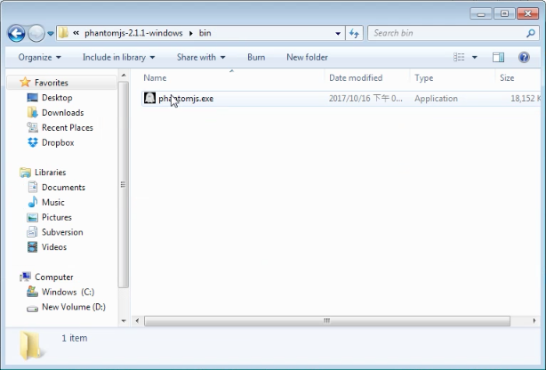The width and height of the screenshot is (546, 370).
Task: Click the Back navigation arrow
Action: pos(16,34)
